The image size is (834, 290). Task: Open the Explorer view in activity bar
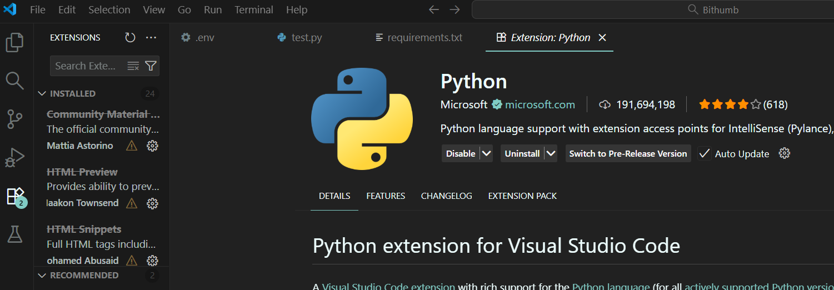coord(15,43)
